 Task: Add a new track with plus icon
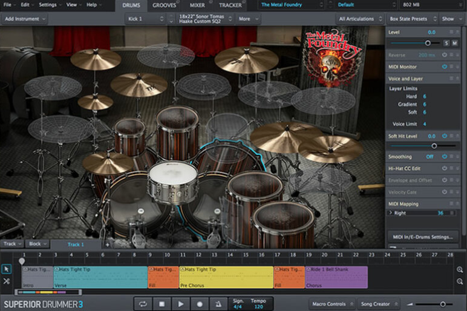[107, 245]
